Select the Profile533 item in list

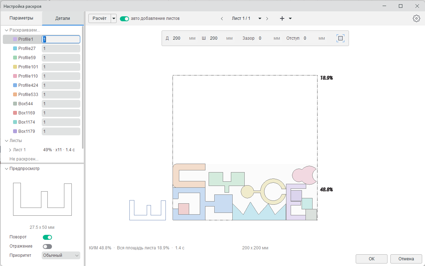28,95
